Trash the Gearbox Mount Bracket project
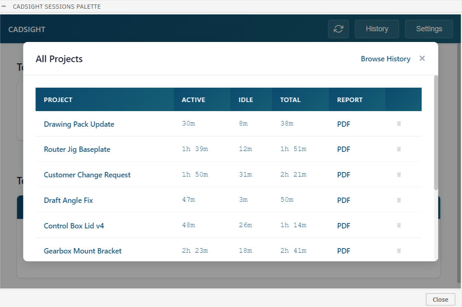 [399, 251]
